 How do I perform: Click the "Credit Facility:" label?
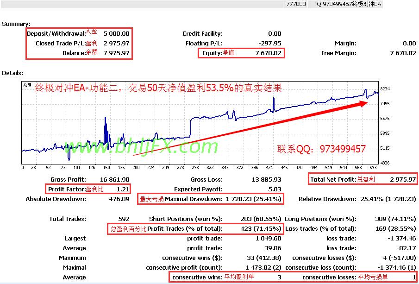click(202, 34)
